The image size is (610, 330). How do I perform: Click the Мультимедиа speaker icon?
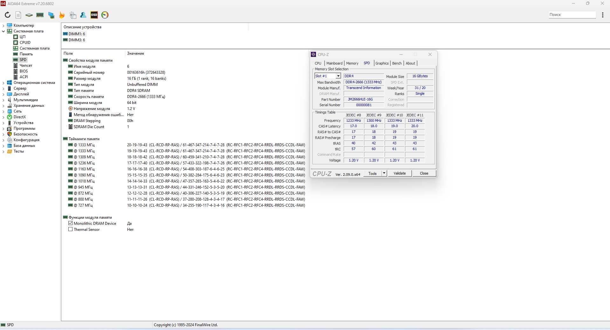pyautogui.click(x=10, y=100)
